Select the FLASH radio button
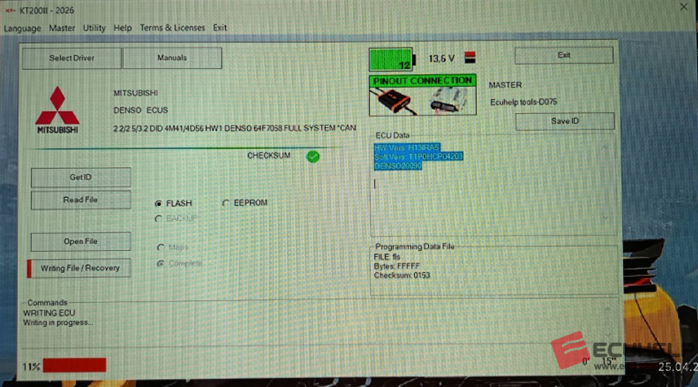 (159, 203)
